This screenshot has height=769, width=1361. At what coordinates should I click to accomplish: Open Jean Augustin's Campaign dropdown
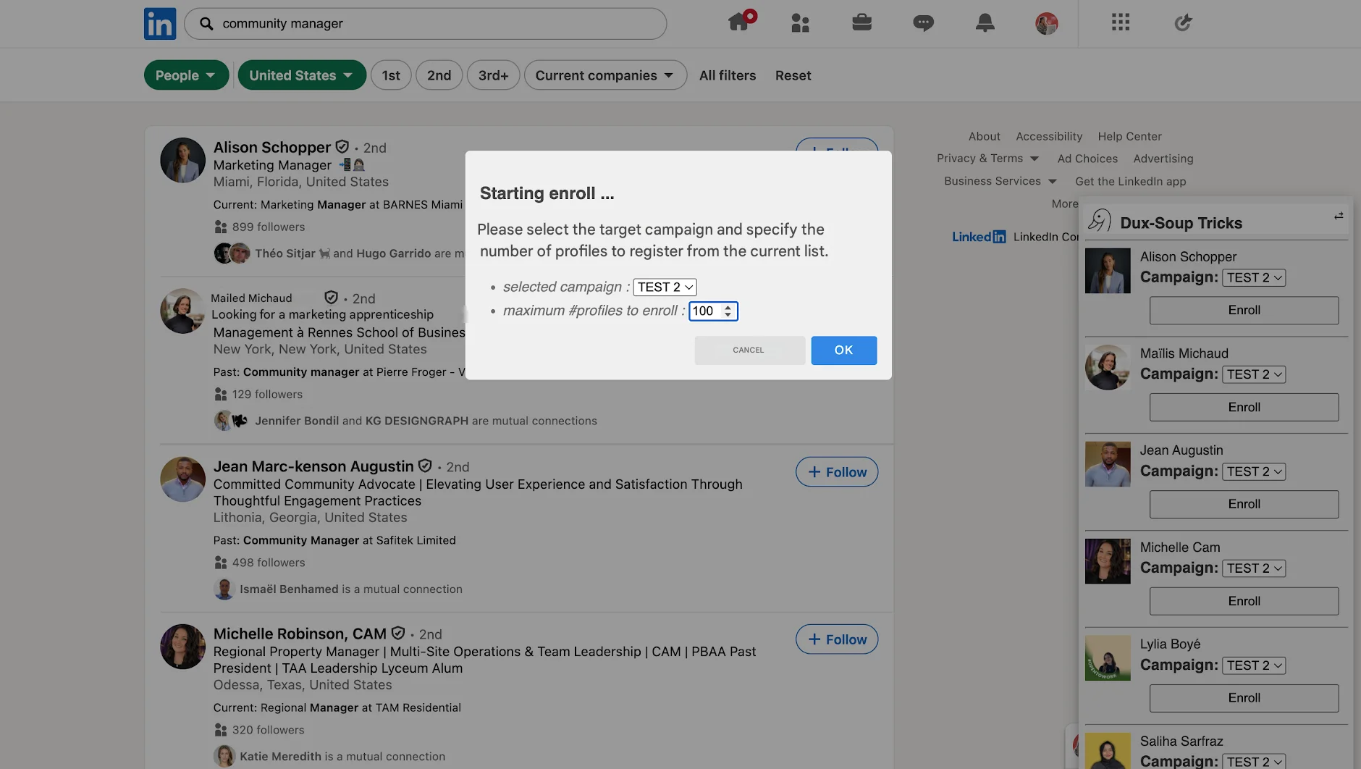tap(1254, 471)
